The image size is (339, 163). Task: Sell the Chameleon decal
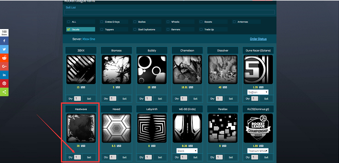(195, 99)
